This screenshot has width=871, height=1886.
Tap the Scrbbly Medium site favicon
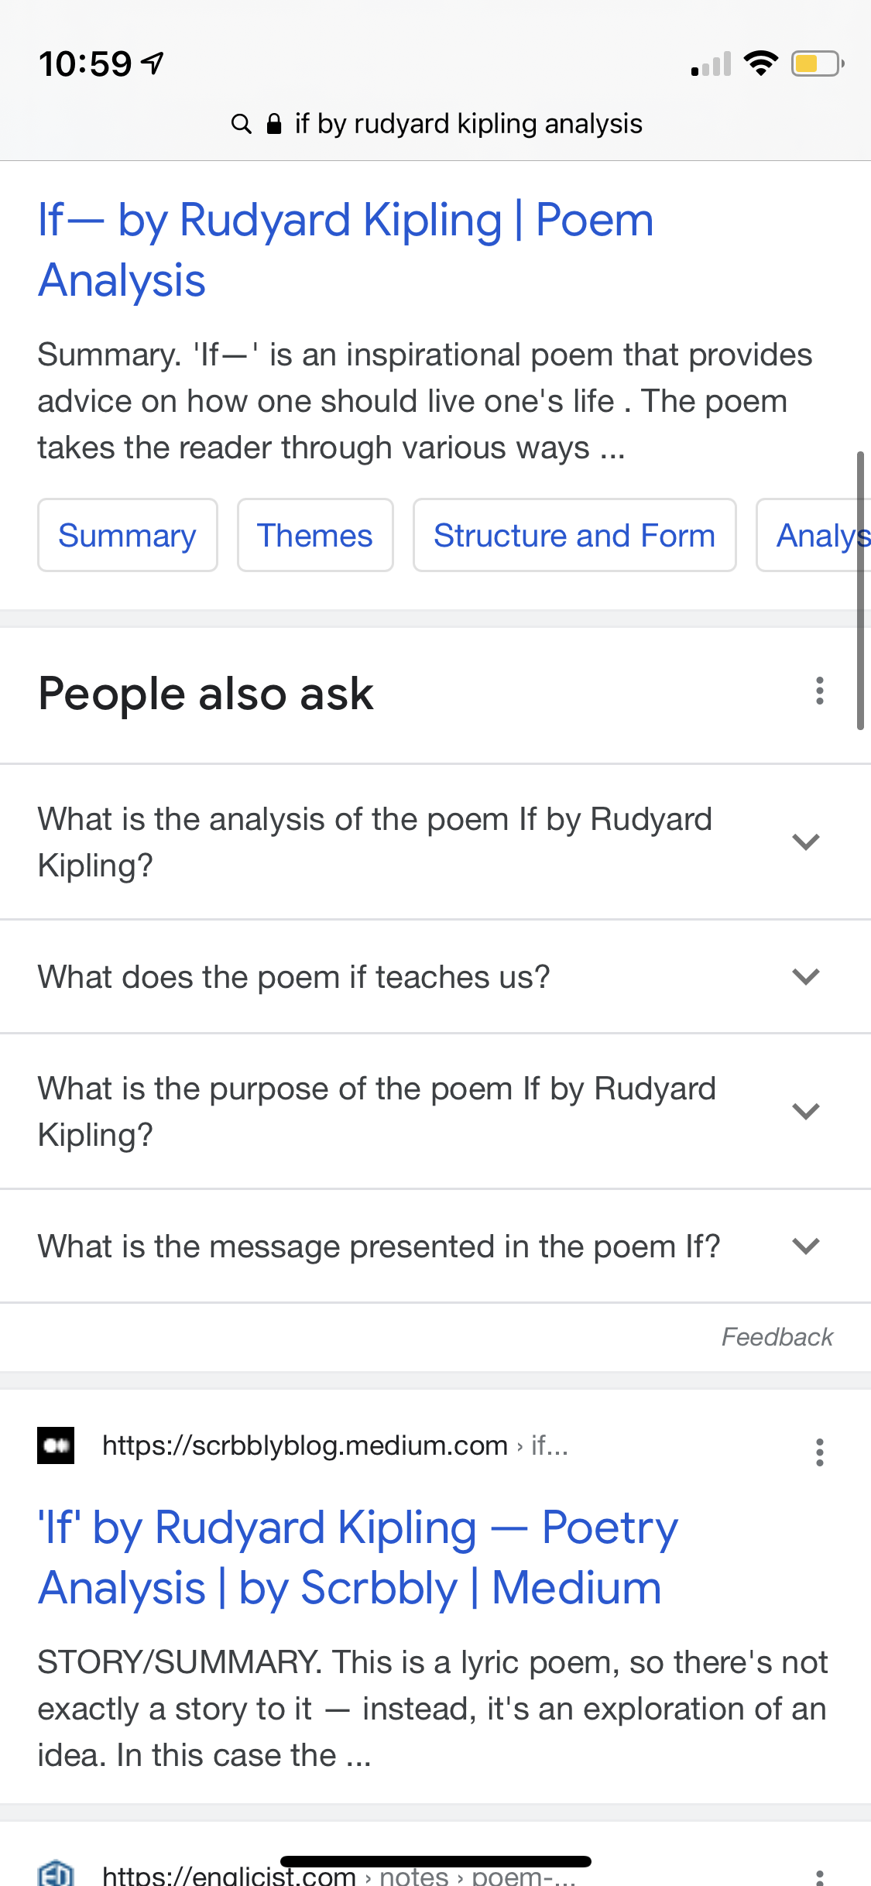pos(56,1445)
